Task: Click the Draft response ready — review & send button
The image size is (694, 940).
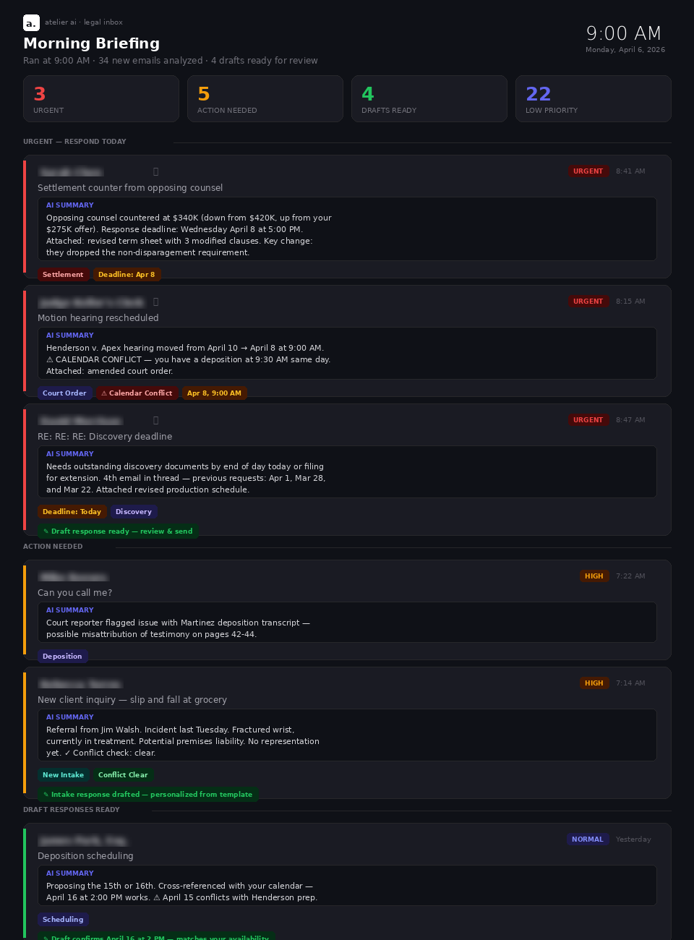Action: tap(118, 531)
